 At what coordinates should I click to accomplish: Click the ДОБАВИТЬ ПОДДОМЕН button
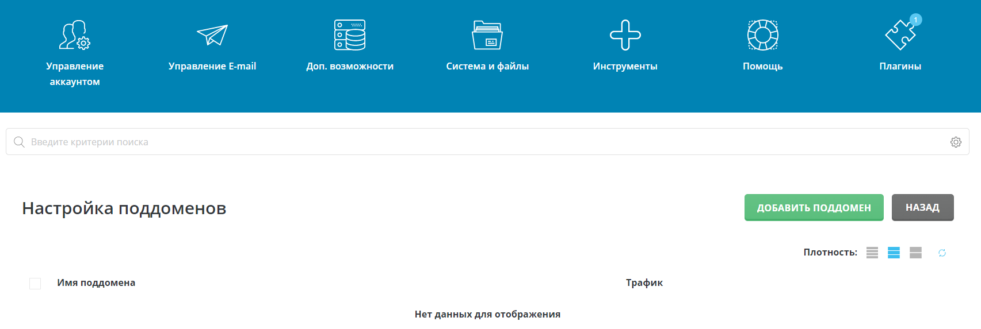click(x=814, y=207)
